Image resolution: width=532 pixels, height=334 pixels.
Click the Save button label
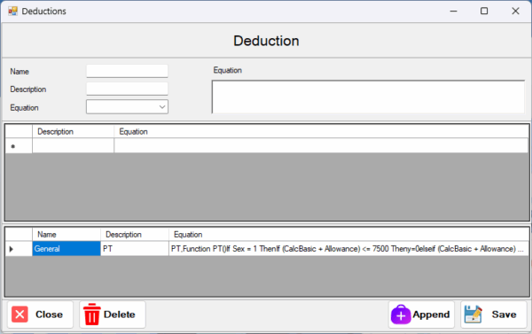click(505, 315)
